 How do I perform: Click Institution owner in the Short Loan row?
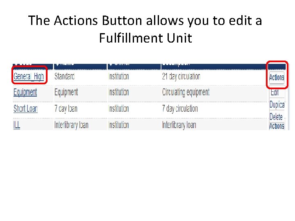click(x=119, y=109)
